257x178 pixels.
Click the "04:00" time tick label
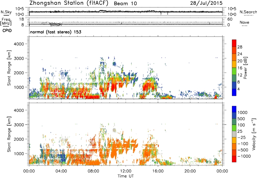click(x=61, y=171)
